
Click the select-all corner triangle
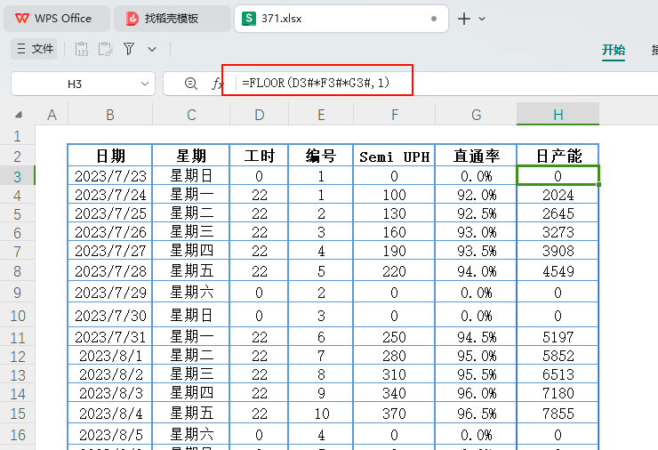point(19,115)
